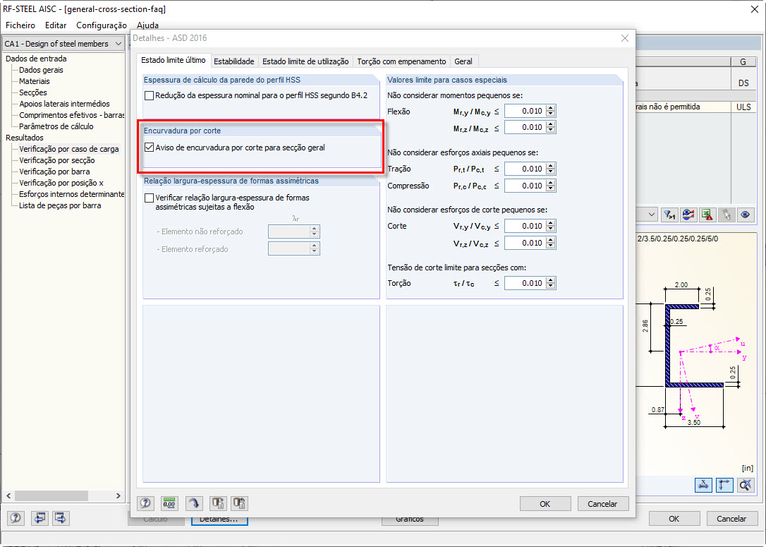
Task: Click Cancelar in the main RF-STEEL window
Action: (731, 519)
